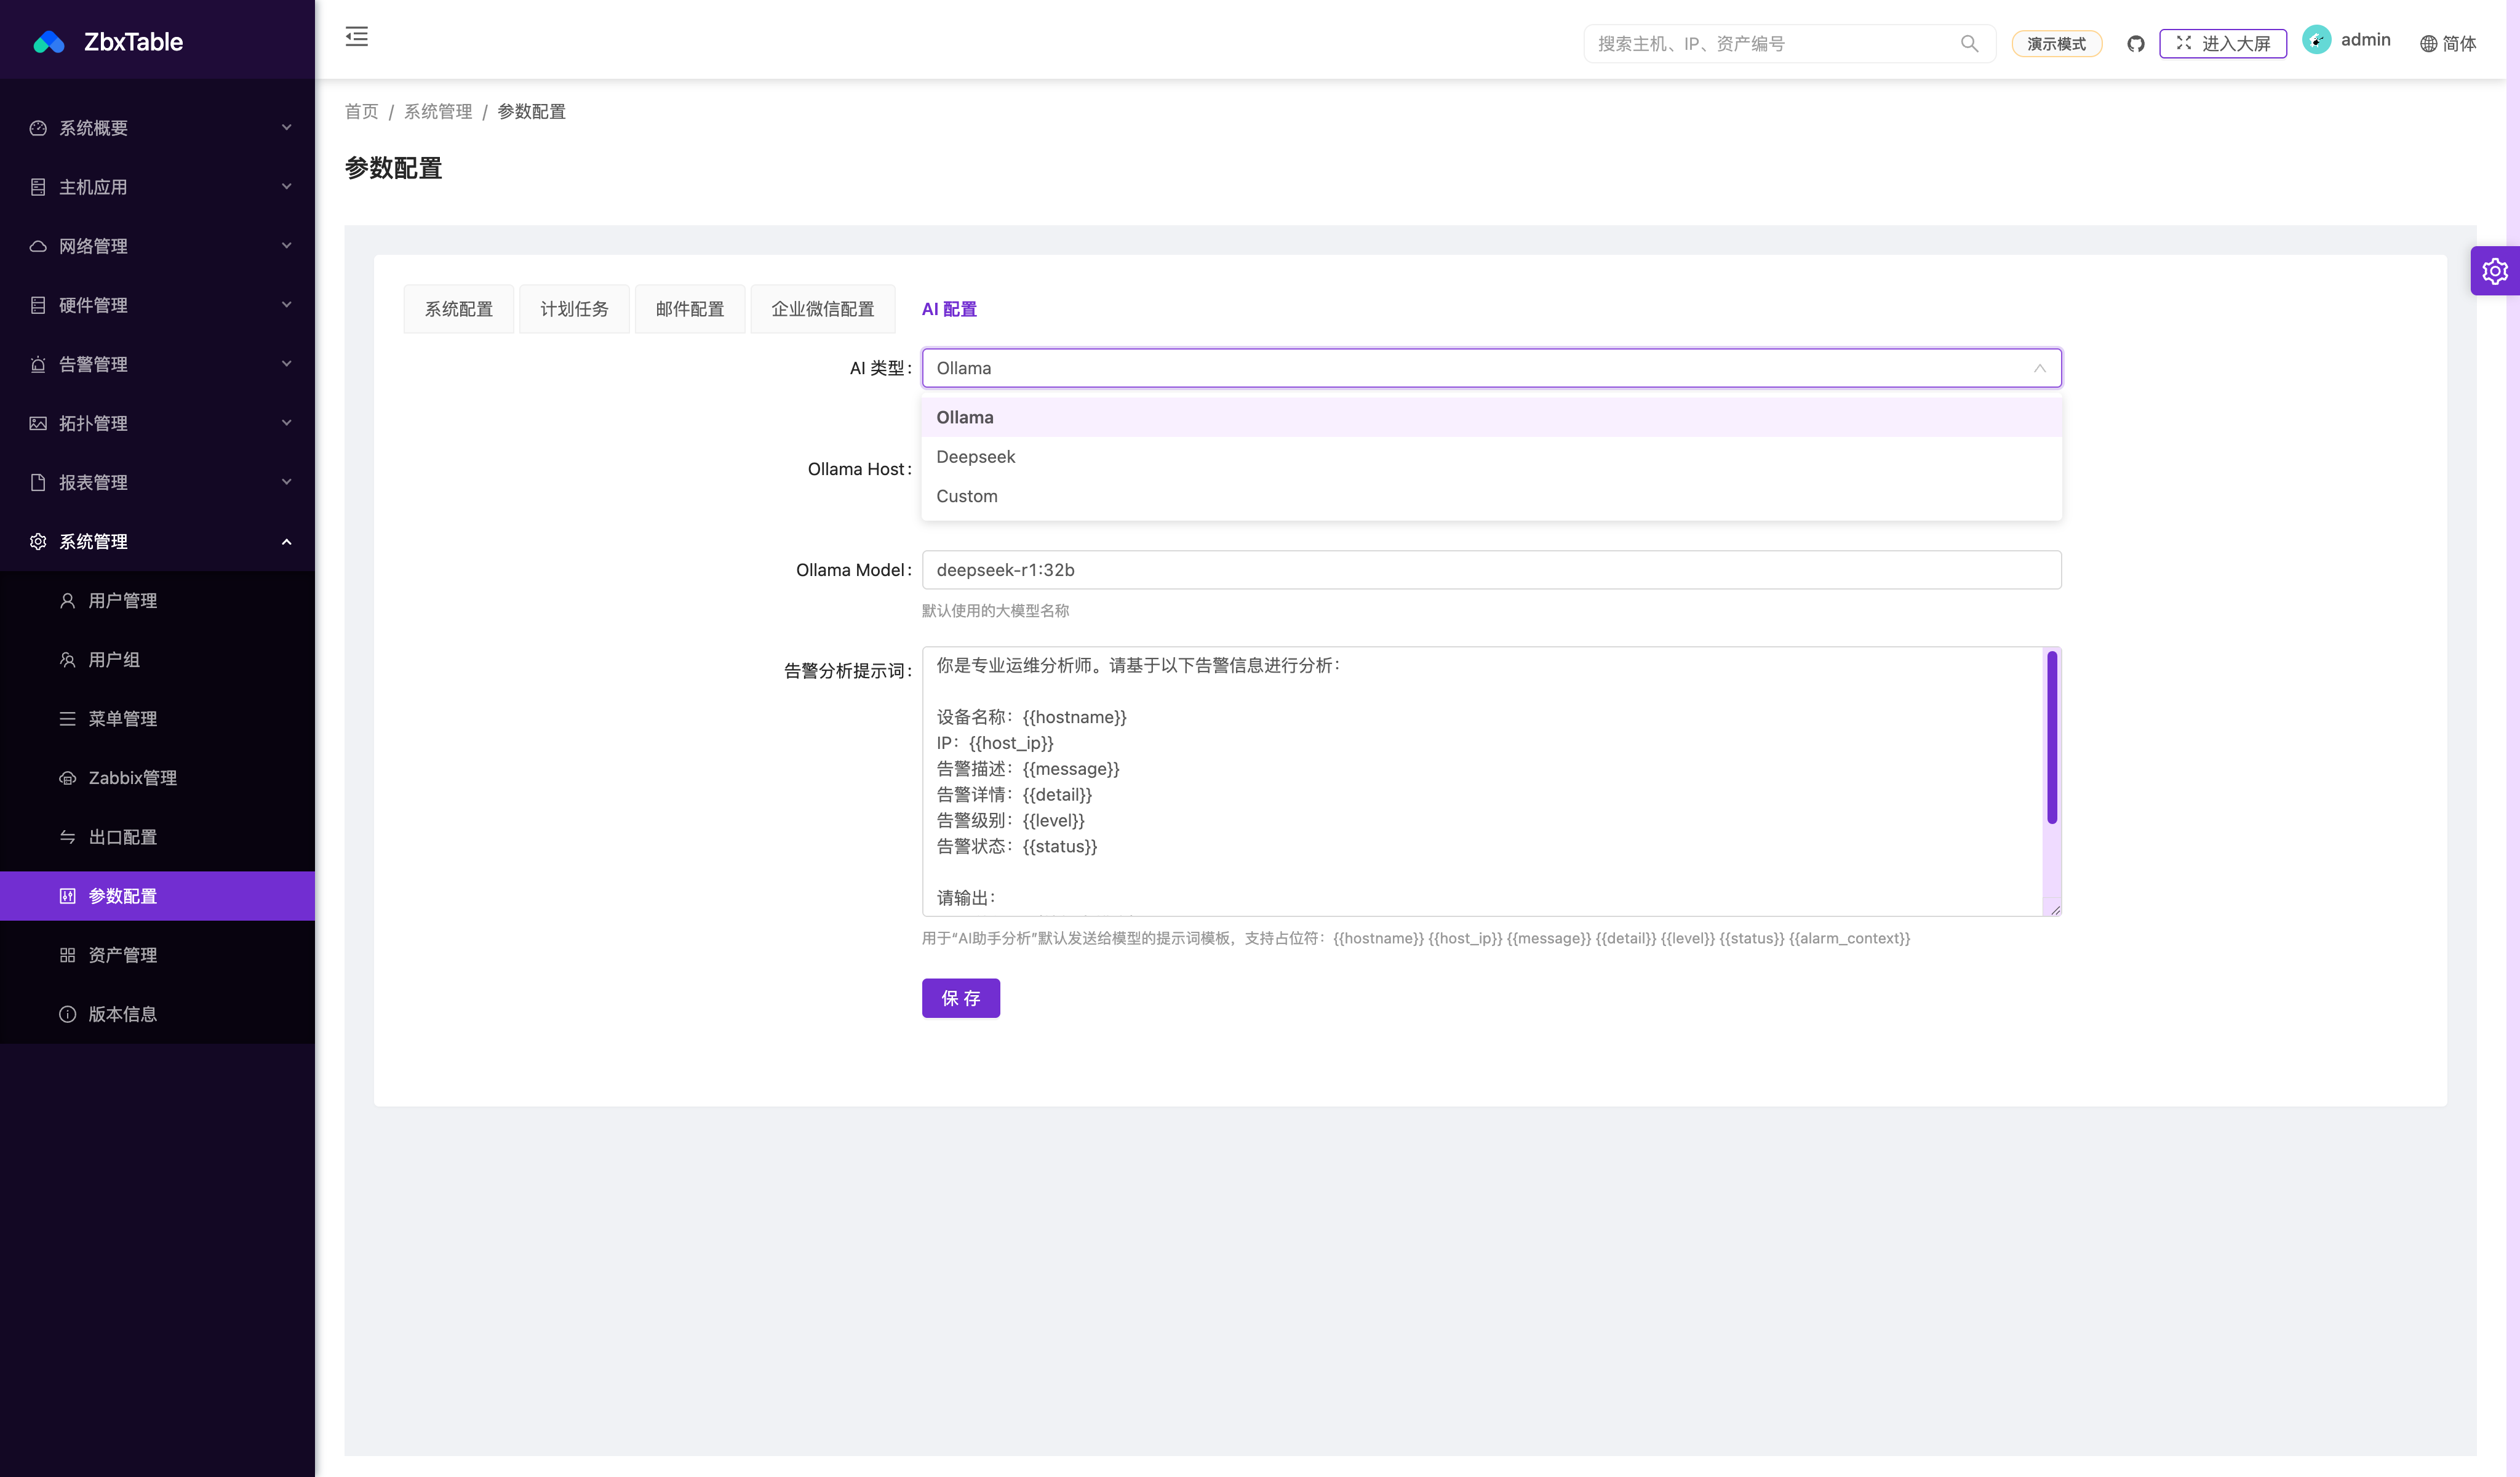Click the 菜单管理 list icon
The height and width of the screenshot is (1477, 2520).
[67, 718]
